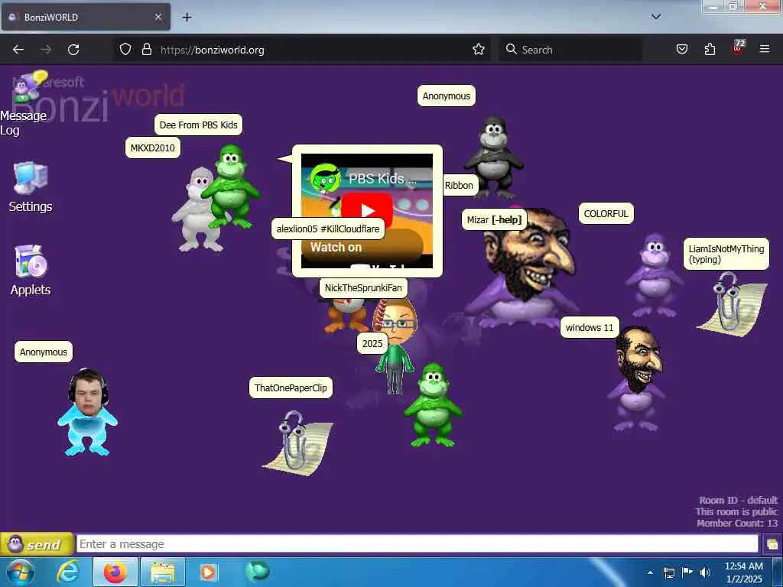
Task: Go back in browser history
Action: [18, 50]
